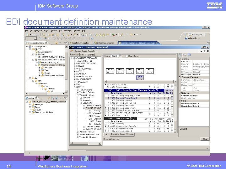Toggle CS checkbox for Measure Unit Specifier row
This screenshot has height=169, width=226.
click(x=172, y=126)
